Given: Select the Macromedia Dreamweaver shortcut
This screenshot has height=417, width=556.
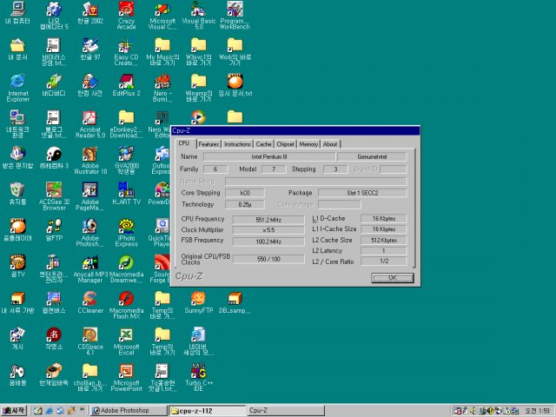Looking at the screenshot, I should pos(126,269).
